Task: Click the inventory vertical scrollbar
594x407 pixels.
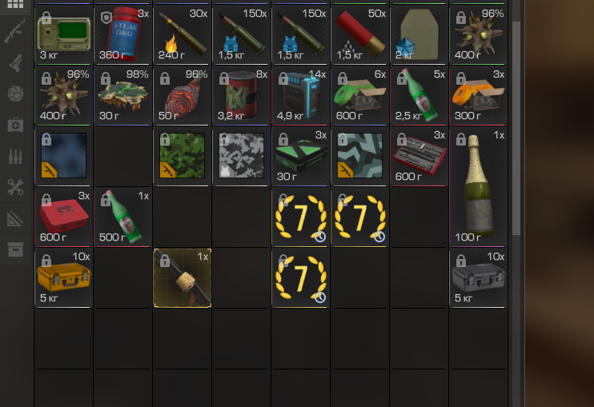Action: click(516, 129)
